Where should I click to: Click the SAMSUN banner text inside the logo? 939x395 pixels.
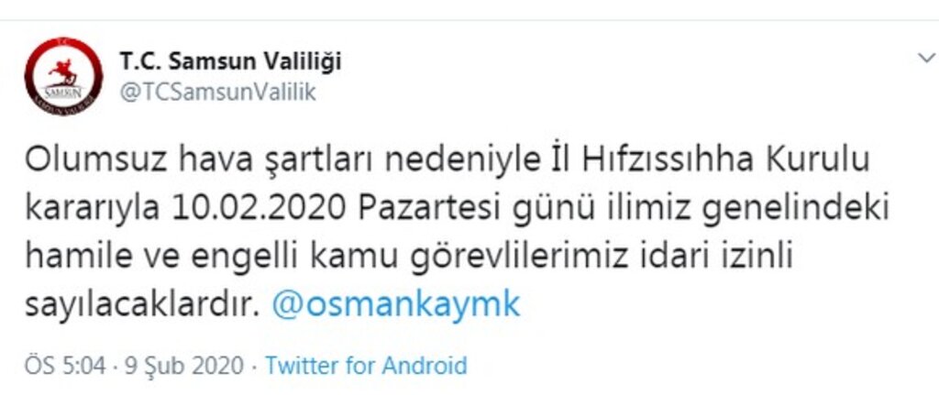tap(63, 92)
